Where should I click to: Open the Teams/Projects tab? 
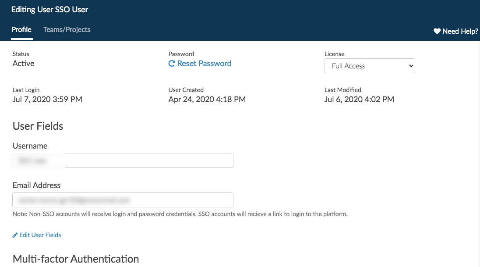point(67,30)
